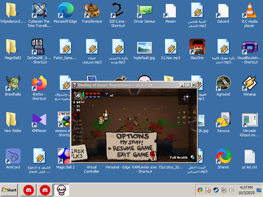Select Binding of Isaac taskbar button
The image size is (263, 197).
tap(62, 190)
